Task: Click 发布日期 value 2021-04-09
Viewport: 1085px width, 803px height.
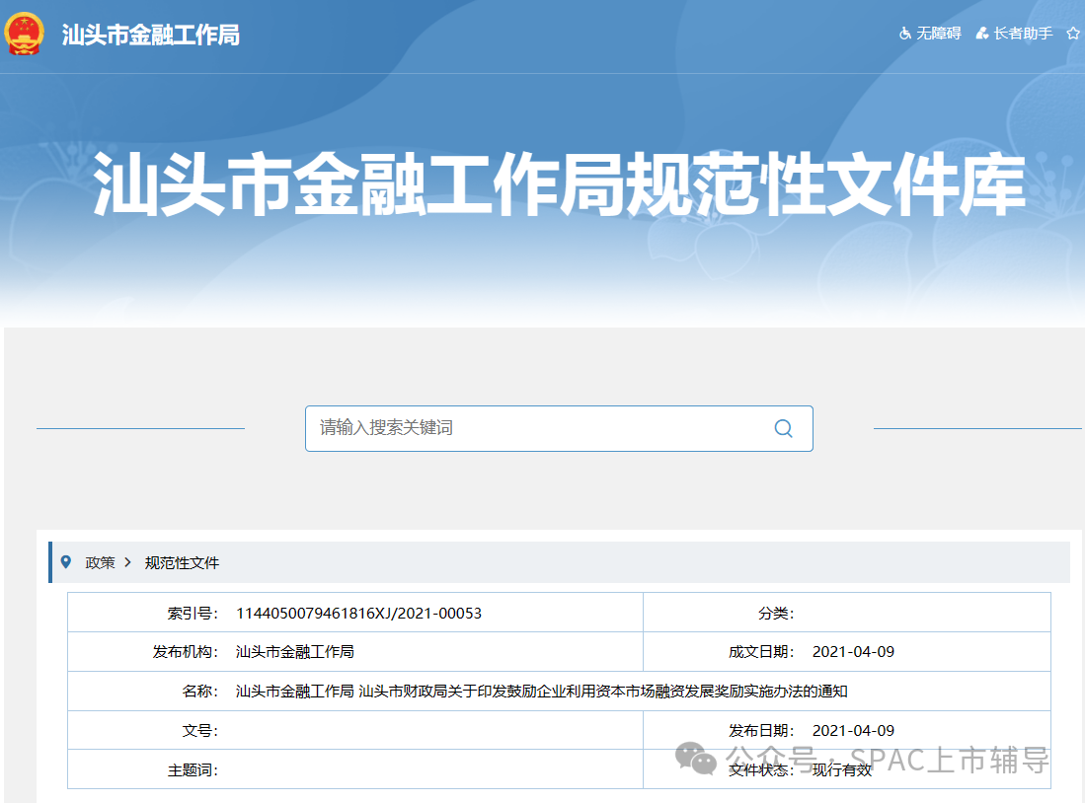Action: pyautogui.click(x=853, y=730)
